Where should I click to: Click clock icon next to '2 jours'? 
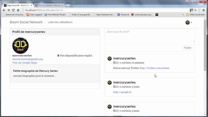pos(114,87)
